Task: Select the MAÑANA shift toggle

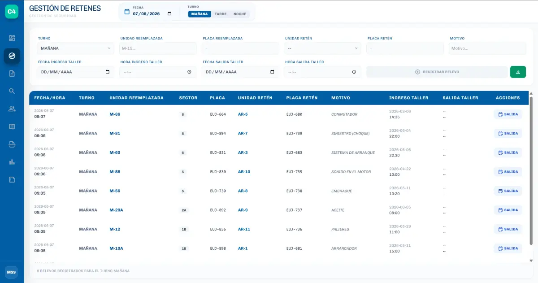Action: click(200, 14)
